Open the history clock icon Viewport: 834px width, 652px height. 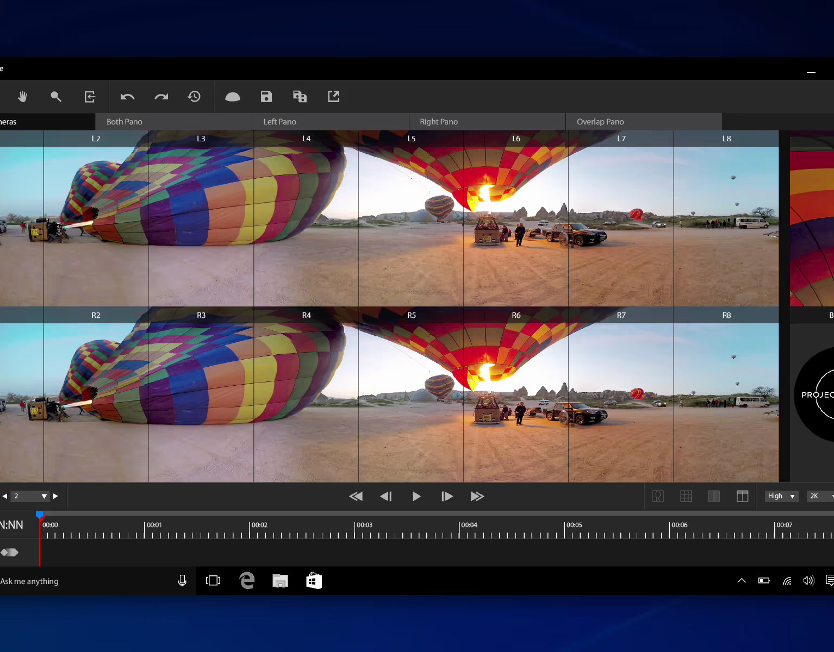194,97
